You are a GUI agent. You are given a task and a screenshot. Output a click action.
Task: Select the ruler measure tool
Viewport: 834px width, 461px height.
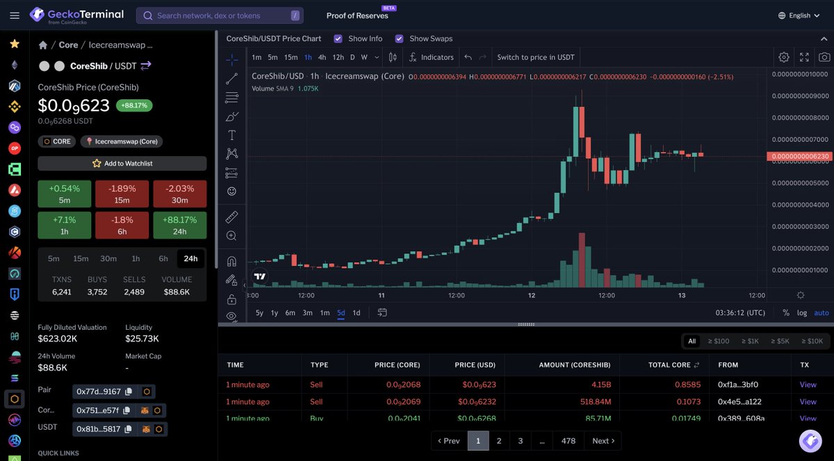pos(231,217)
